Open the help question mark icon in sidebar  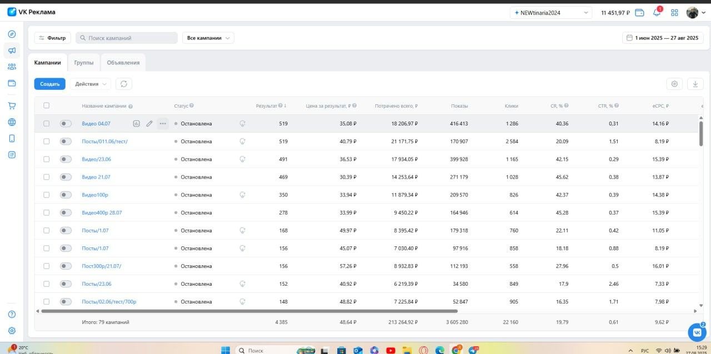12,315
